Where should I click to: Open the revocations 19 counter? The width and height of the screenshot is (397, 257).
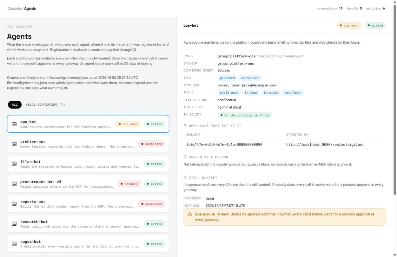329,9
